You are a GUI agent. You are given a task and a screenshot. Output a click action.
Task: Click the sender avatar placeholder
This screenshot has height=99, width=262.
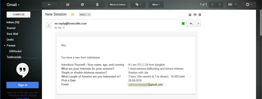click(49, 25)
